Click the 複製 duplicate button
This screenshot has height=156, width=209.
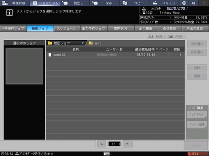point(197,76)
